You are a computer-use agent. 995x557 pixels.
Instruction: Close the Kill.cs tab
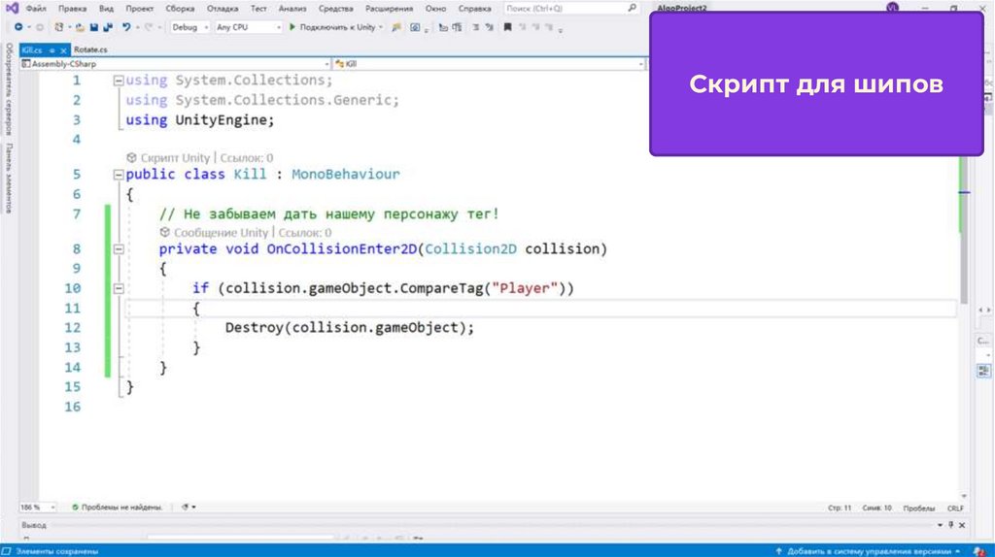(61, 49)
